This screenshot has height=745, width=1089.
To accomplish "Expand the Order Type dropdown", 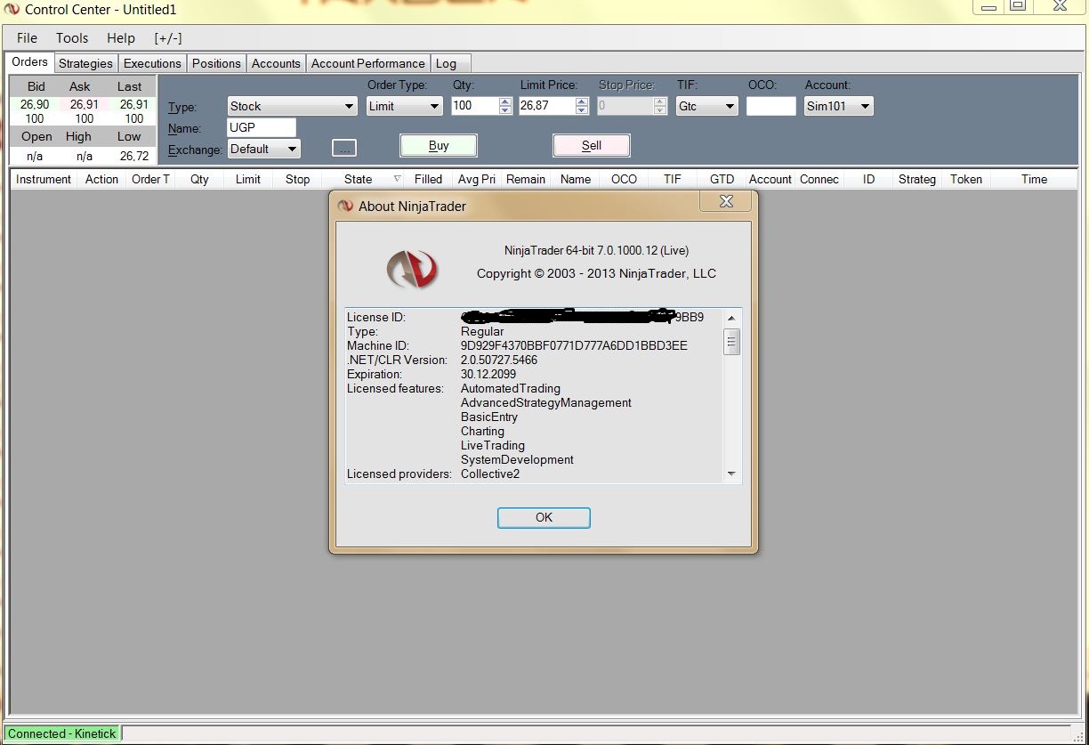I will 434,107.
